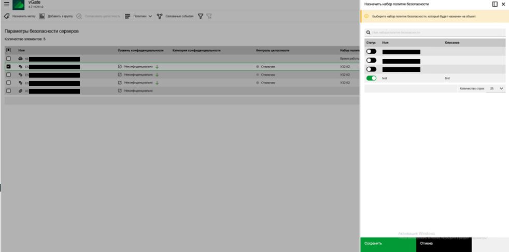Click the 'Добавить в группу' icon

[42, 16]
